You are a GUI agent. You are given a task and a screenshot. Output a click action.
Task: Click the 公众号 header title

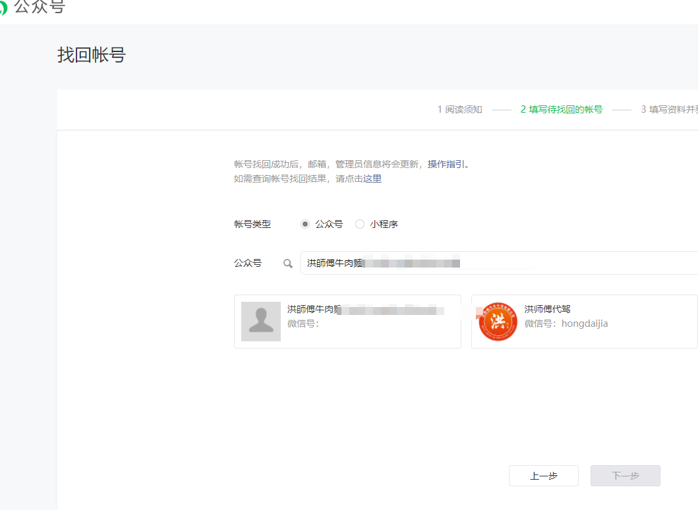click(x=40, y=7)
